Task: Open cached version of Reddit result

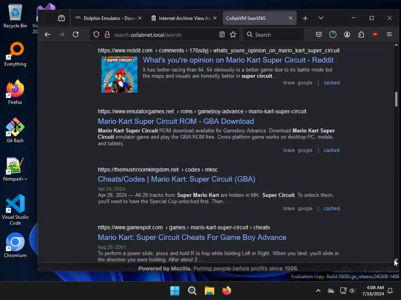Action: click(332, 83)
